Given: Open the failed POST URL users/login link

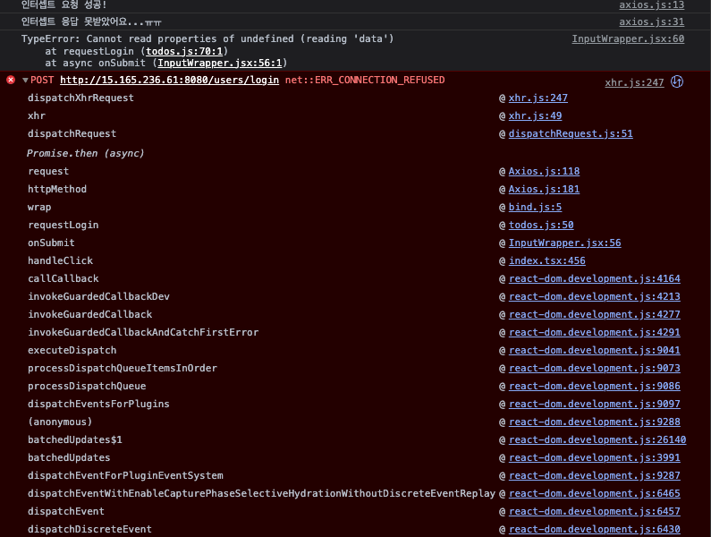Looking at the screenshot, I should [x=169, y=81].
